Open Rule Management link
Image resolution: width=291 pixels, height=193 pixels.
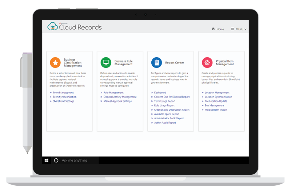113,93
